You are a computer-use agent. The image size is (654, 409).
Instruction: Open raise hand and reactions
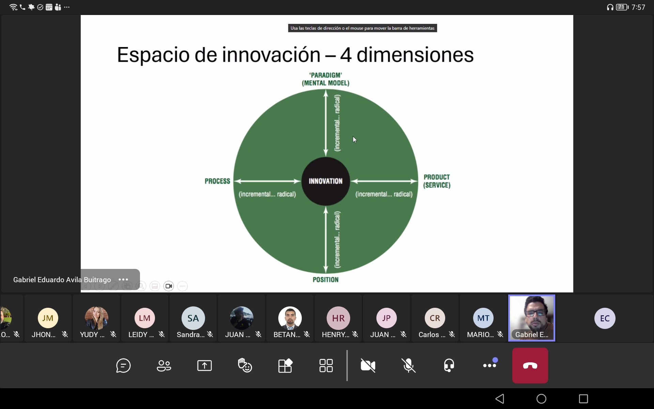click(245, 366)
